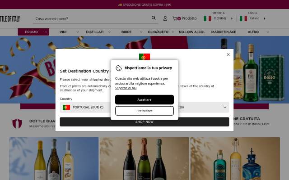Follow the Saperne di più link

tap(126, 88)
